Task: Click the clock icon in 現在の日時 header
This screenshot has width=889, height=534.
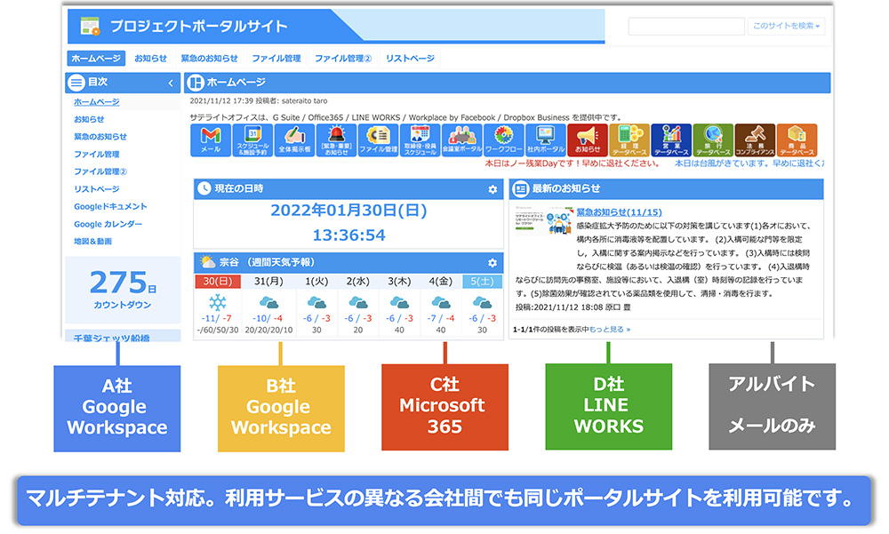Action: pyautogui.click(x=204, y=188)
